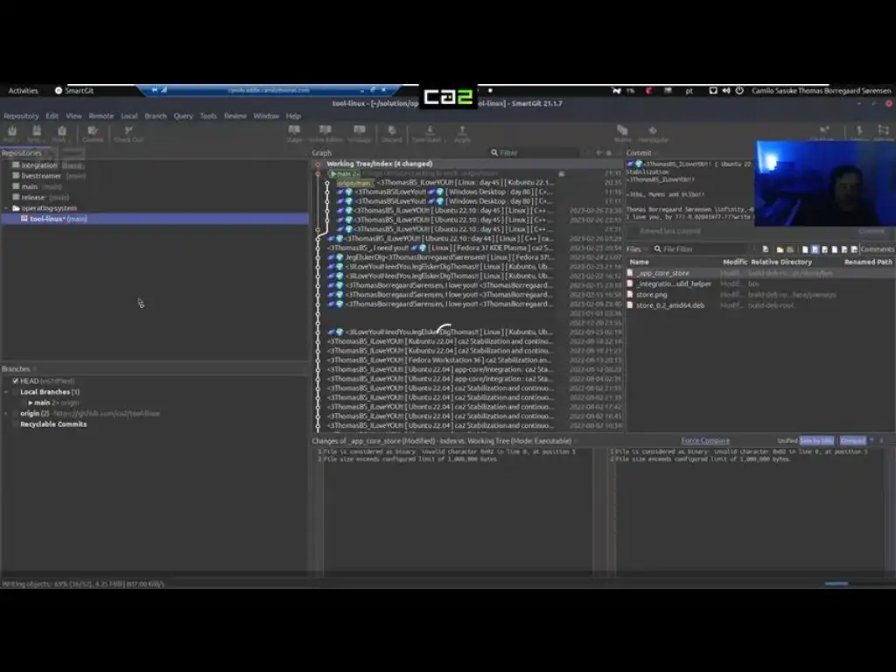Select Working Tree/Index (4 changed) row
Image resolution: width=896 pixels, height=672 pixels.
click(x=469, y=164)
